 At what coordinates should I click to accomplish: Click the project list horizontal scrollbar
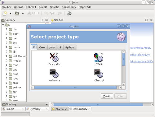click(x=75, y=88)
